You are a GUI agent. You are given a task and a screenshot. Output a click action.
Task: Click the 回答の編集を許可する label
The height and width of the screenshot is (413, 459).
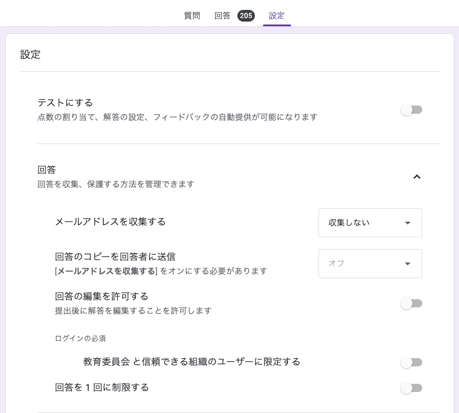coord(101,296)
